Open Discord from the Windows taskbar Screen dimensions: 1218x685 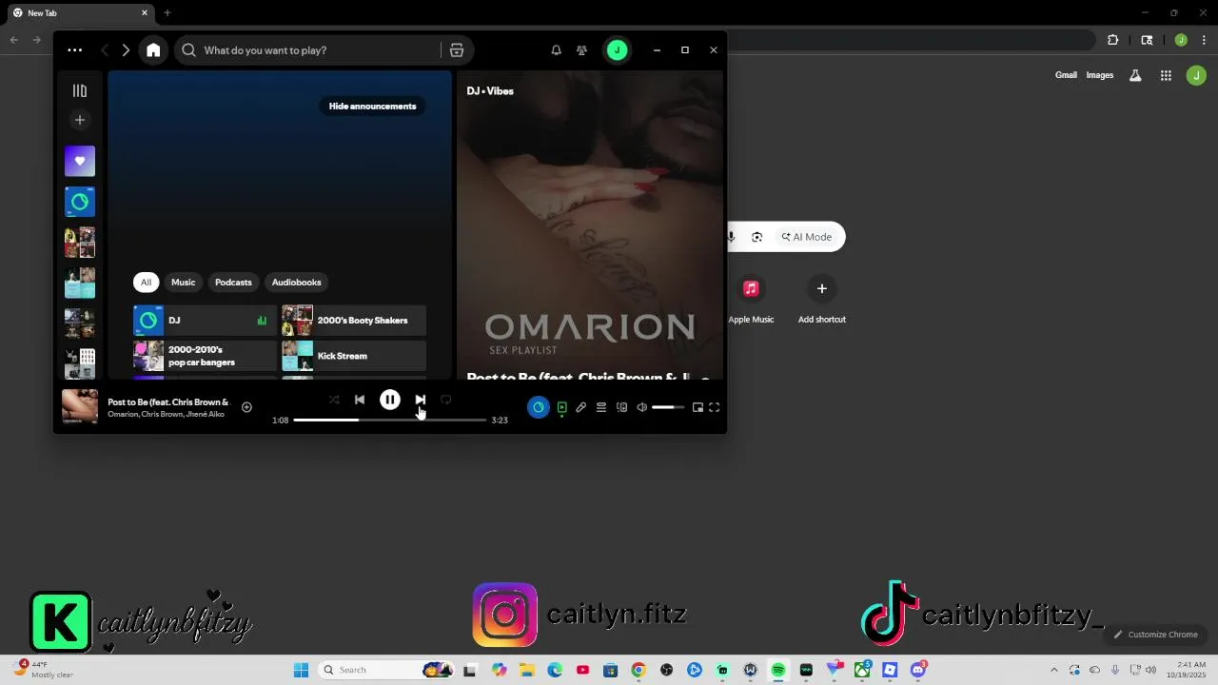[x=918, y=670]
